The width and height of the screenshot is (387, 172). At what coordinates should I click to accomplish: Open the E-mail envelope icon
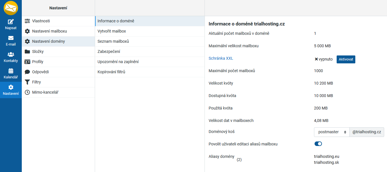coord(11,38)
